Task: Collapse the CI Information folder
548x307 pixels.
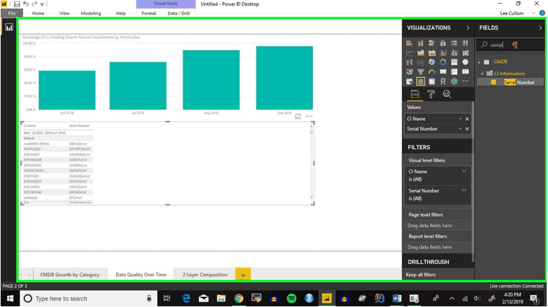Action: (x=482, y=74)
